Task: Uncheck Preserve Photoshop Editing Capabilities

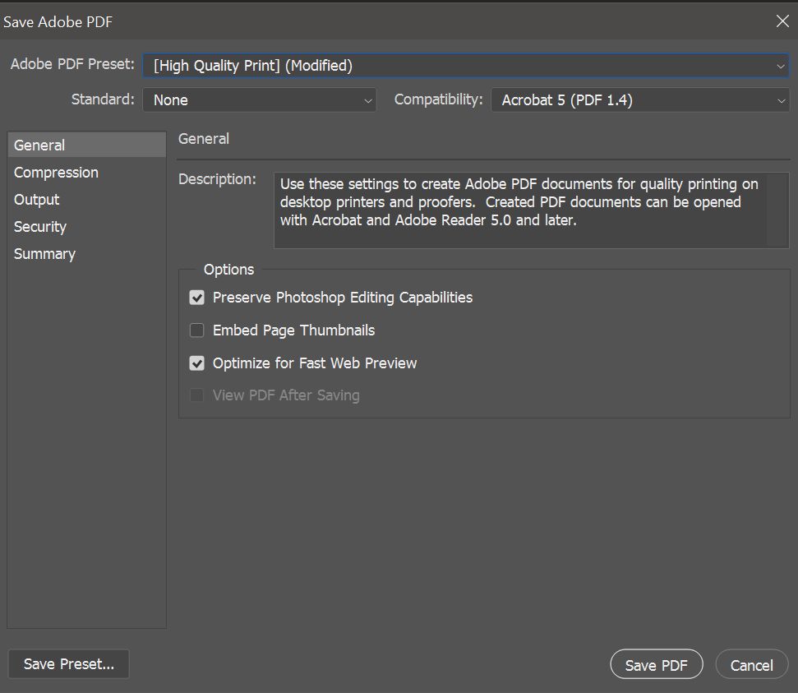Action: pos(197,298)
